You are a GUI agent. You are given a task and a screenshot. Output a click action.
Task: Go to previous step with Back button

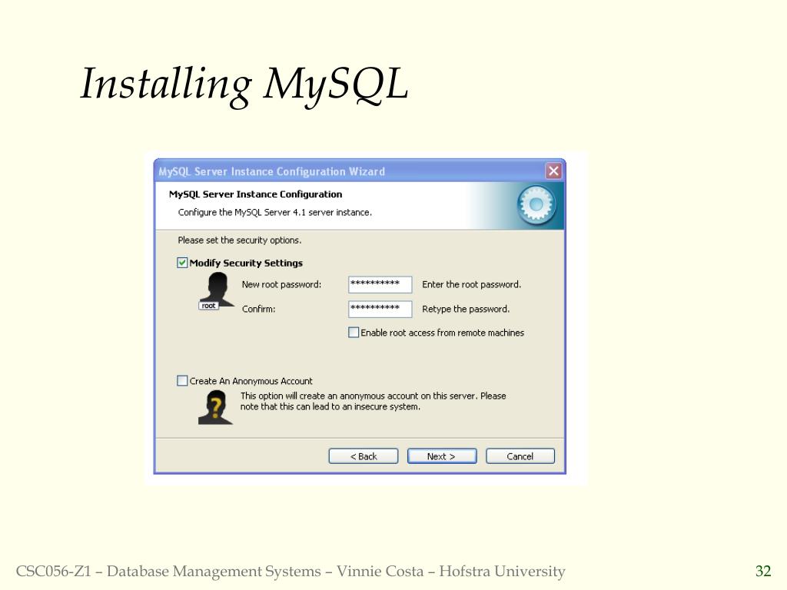pyautogui.click(x=364, y=456)
